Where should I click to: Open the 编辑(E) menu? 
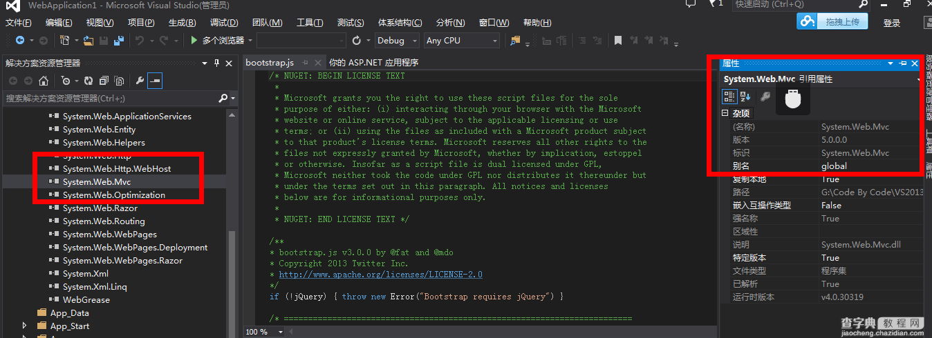59,23
